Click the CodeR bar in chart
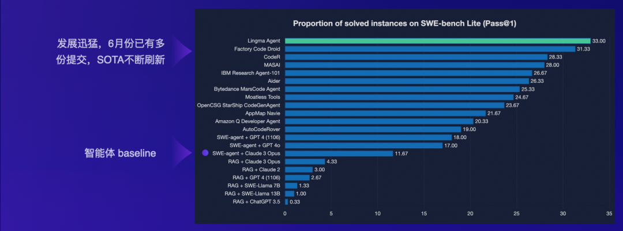 (x=416, y=57)
